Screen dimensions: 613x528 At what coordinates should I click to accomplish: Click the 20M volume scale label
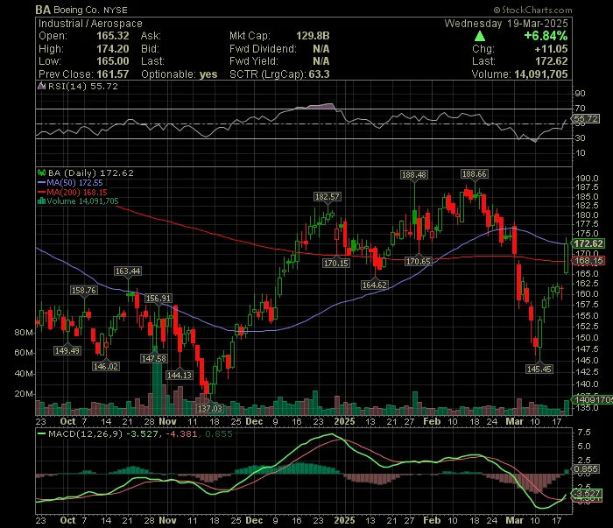coord(24,394)
